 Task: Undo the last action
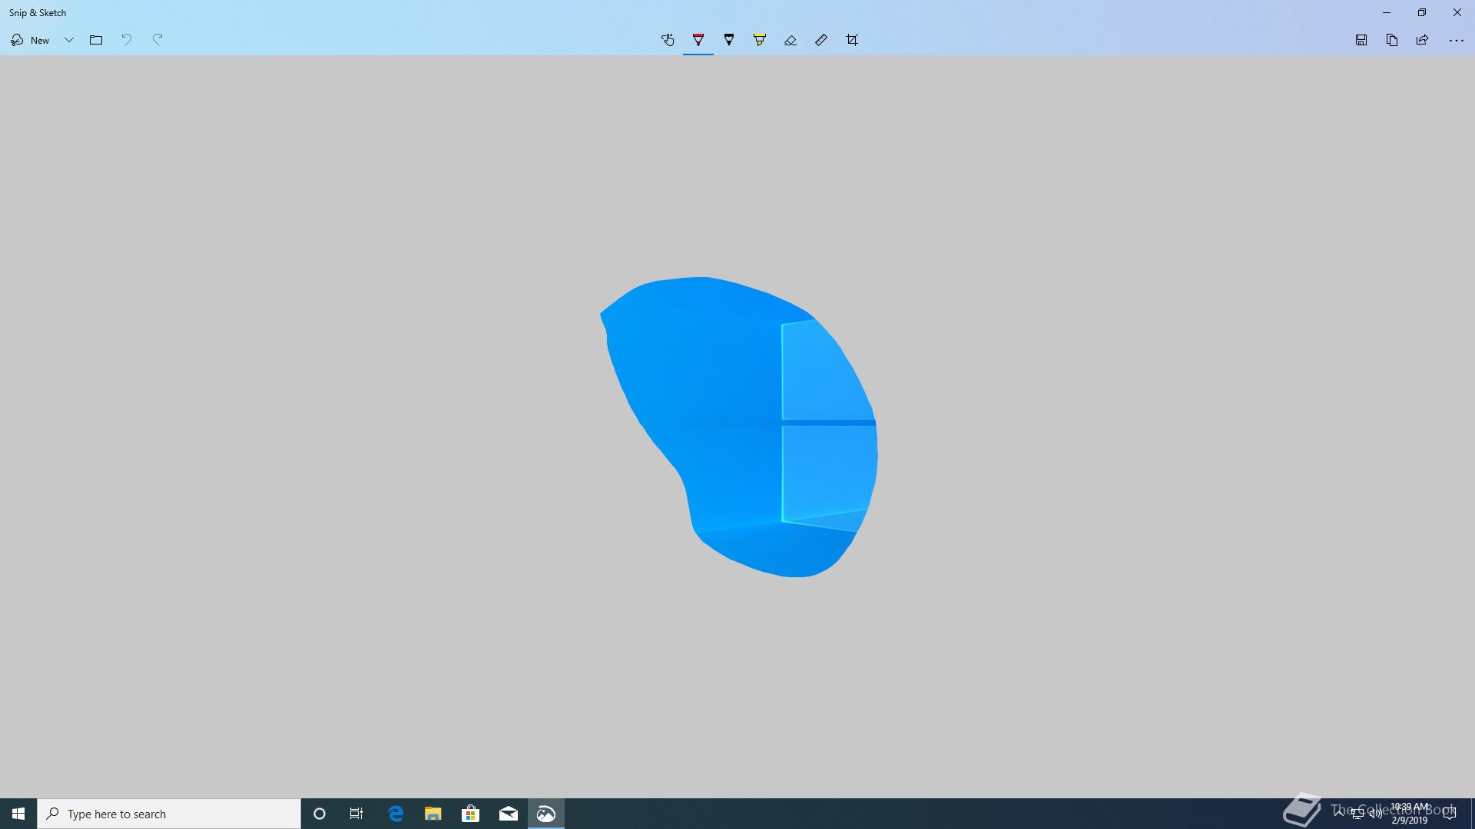click(x=127, y=40)
